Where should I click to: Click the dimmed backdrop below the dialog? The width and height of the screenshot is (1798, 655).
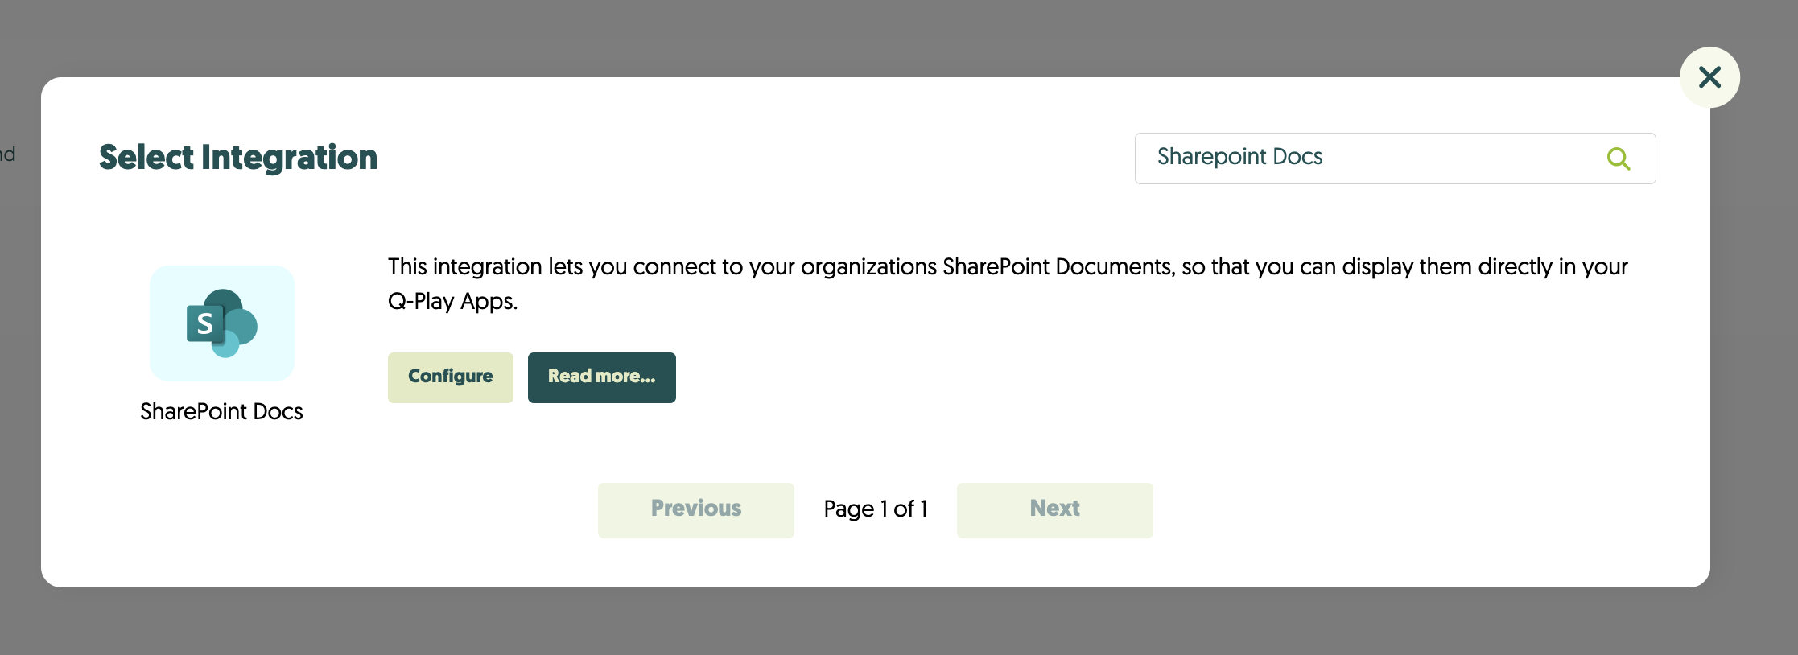(885, 624)
